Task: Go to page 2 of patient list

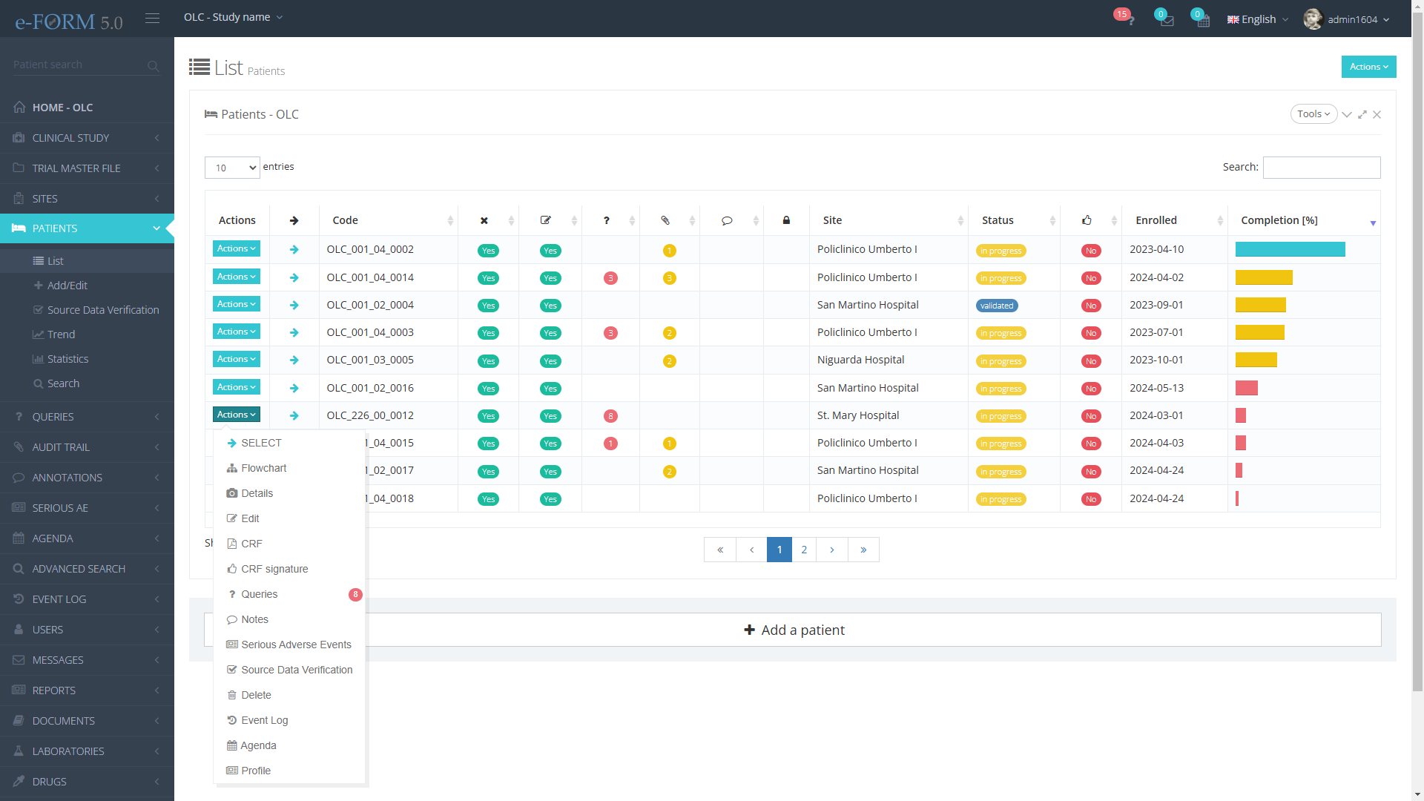Action: (804, 550)
